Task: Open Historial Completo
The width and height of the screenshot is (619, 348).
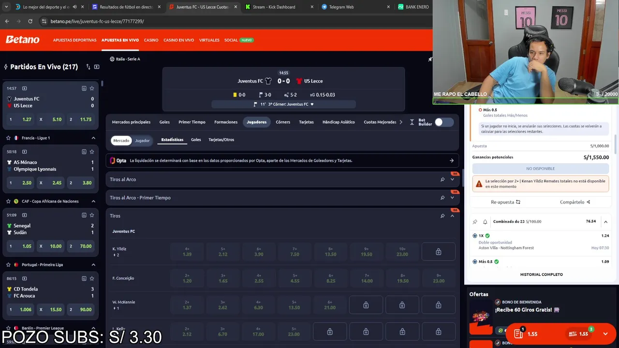Action: (541, 275)
